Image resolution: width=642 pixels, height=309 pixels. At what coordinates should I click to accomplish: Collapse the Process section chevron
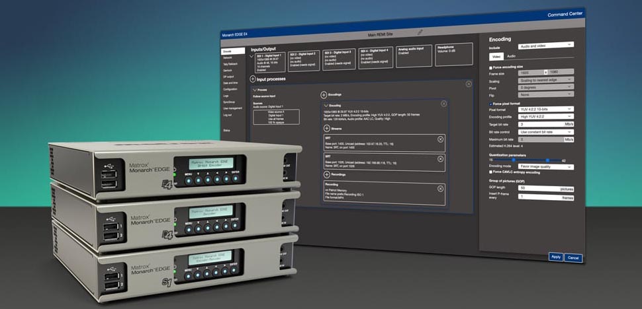coord(255,89)
